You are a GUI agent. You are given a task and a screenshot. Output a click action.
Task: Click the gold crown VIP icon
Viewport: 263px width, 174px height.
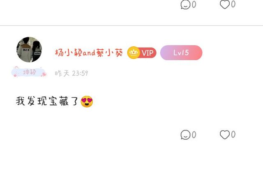pyautogui.click(x=134, y=53)
